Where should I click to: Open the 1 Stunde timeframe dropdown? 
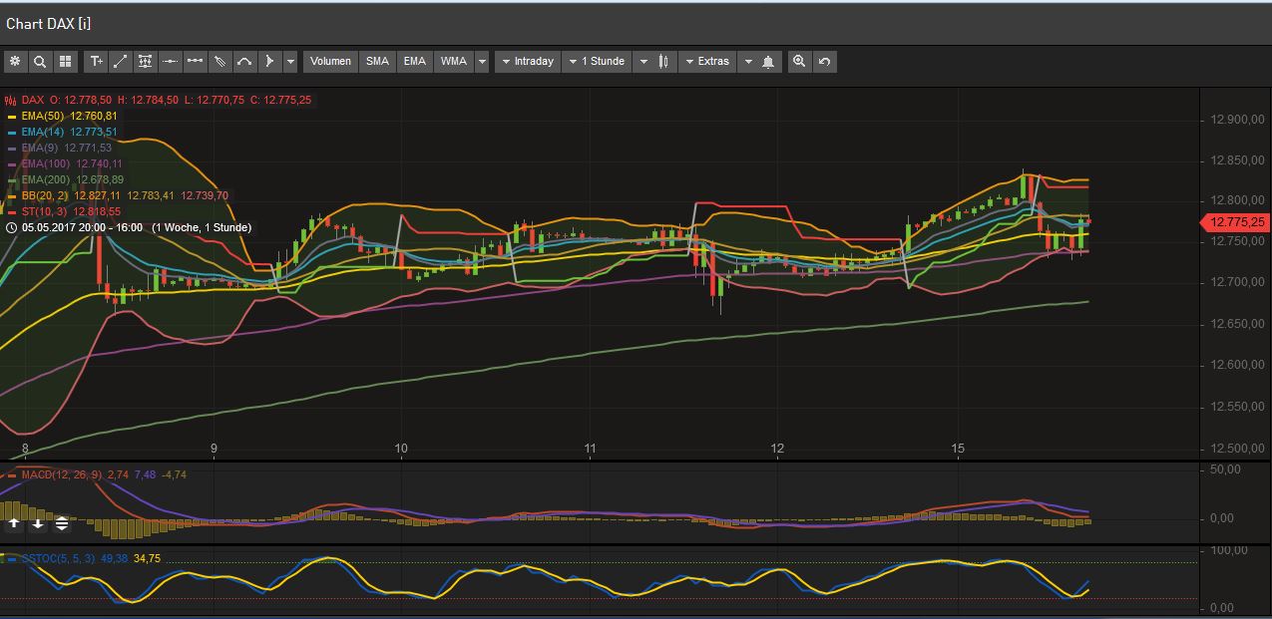597,61
